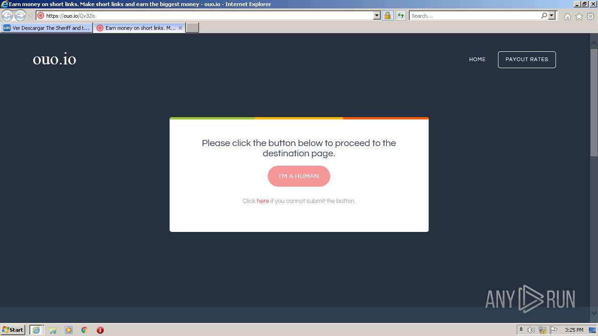The image size is (598, 336).
Task: Minimize the Internet Explorer window
Action: [x=577, y=4]
